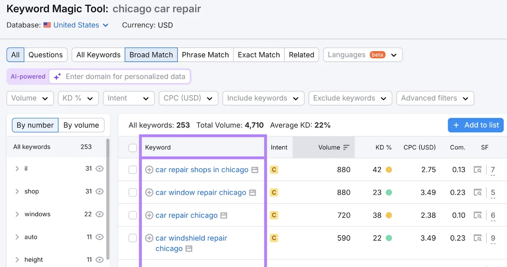Click plus icon beside car window repair chicago
This screenshot has height=267, width=507.
pyautogui.click(x=149, y=193)
